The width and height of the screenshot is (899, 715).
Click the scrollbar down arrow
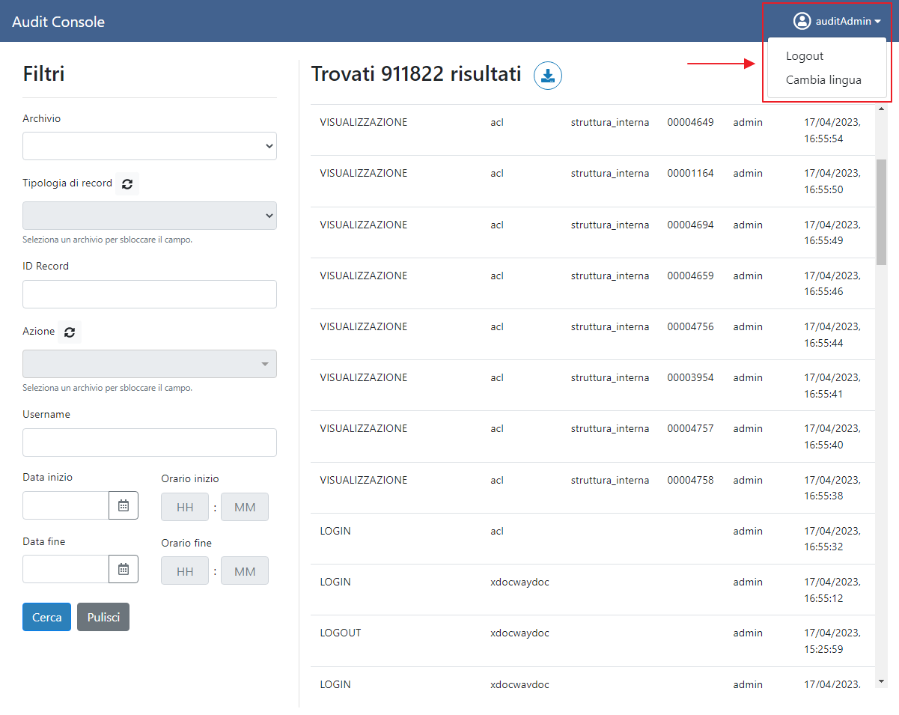point(881,681)
